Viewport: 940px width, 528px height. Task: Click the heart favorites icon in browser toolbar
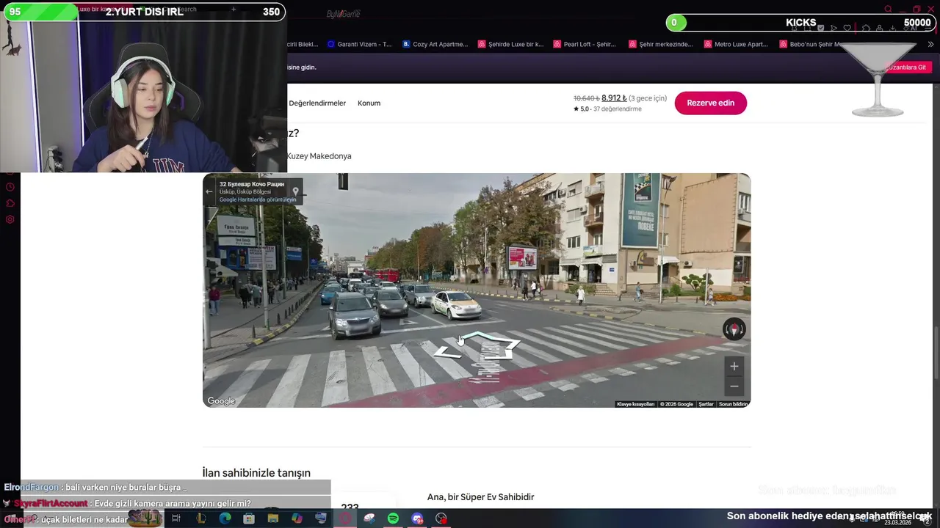click(x=847, y=28)
